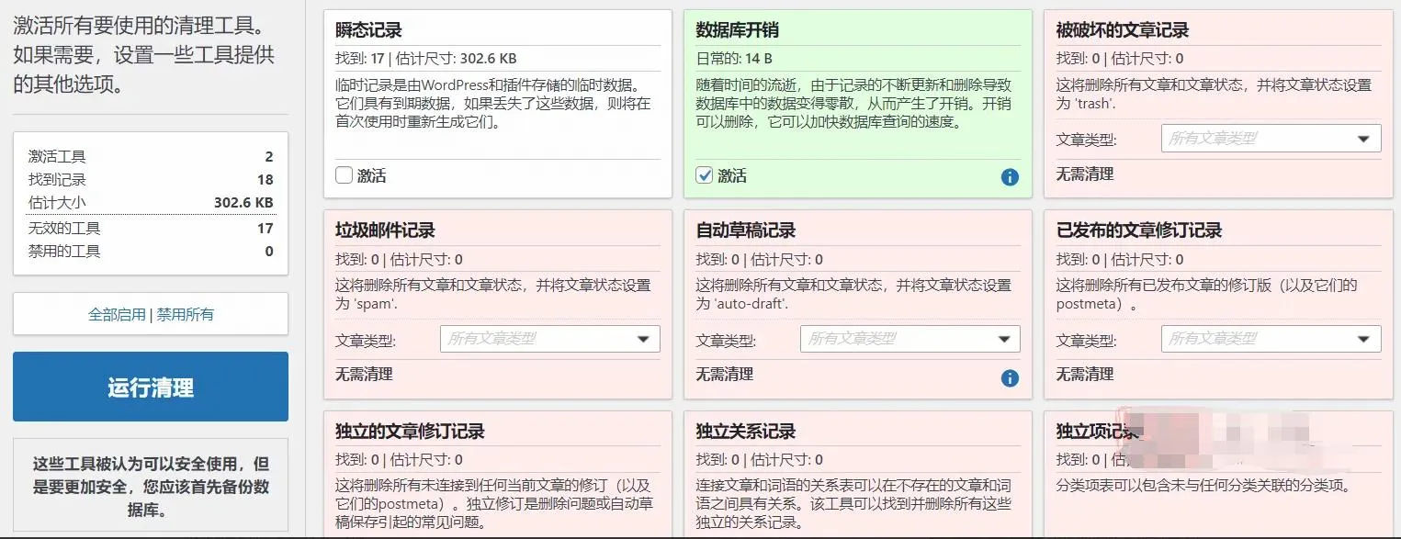
Task: Expand 文章类型 dropdown in 已发布的文章修订记录
Action: pos(1271,339)
